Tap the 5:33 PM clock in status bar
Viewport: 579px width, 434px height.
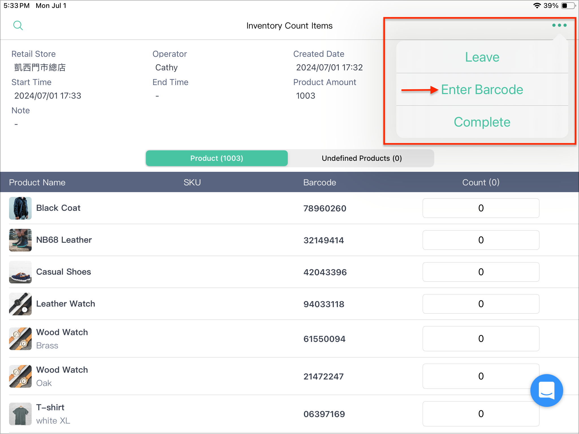[17, 6]
